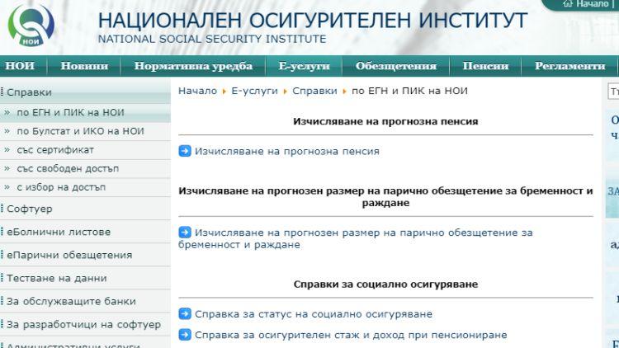619x348 pixels.
Task: Open За обслужващите банки in the sidebar
Action: click(85, 301)
